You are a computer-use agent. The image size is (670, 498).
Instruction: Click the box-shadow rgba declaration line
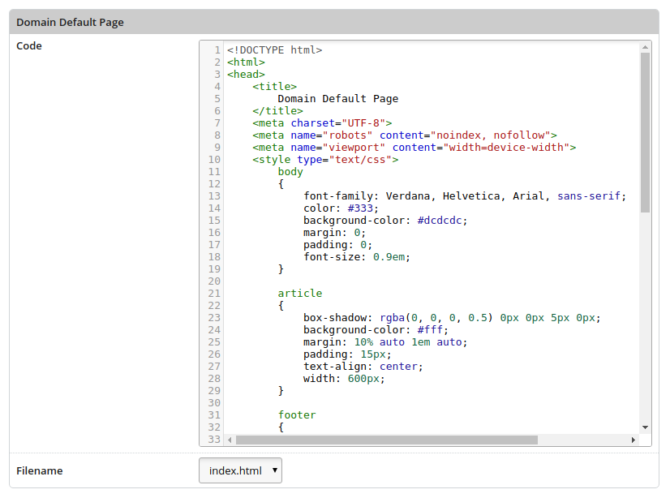[452, 318]
